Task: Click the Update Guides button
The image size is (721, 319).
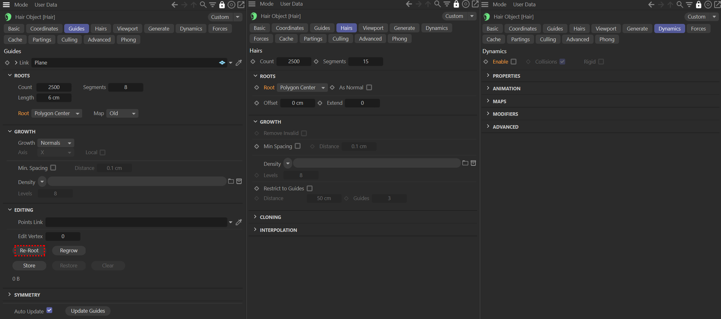Action: point(88,311)
